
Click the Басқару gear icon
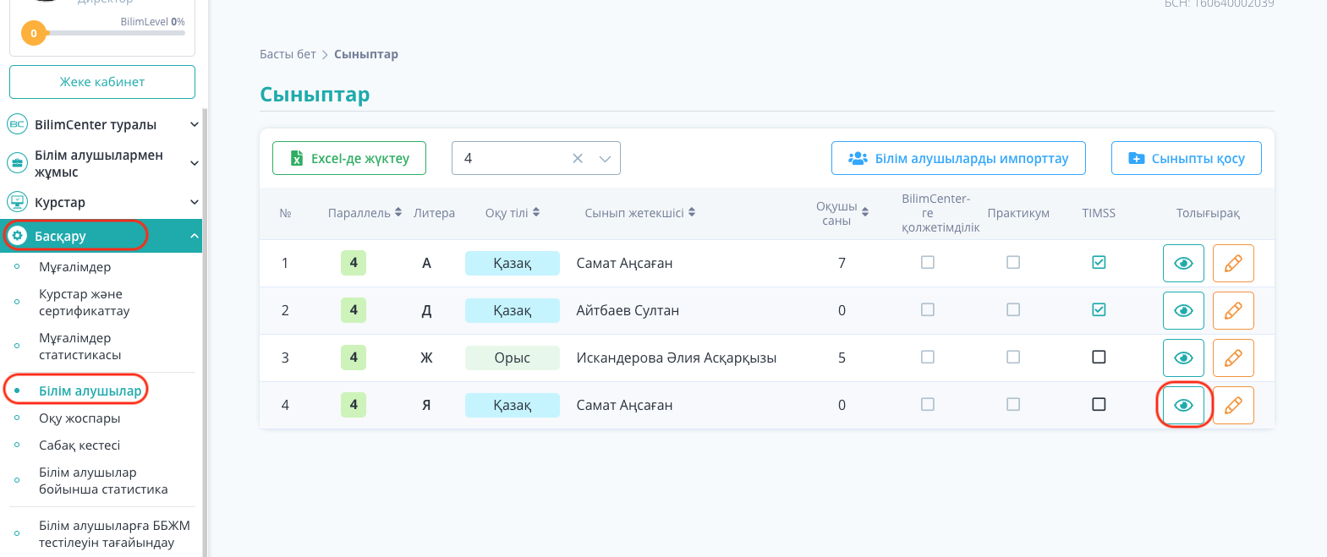[x=18, y=235]
